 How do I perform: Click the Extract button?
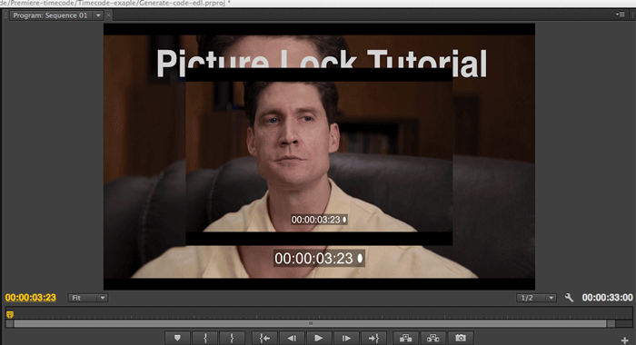[432, 338]
